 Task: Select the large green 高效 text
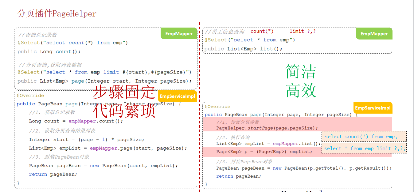[x=300, y=90]
